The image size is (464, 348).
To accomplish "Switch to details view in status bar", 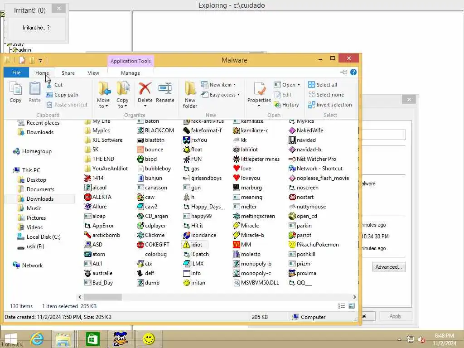I will (342, 306).
